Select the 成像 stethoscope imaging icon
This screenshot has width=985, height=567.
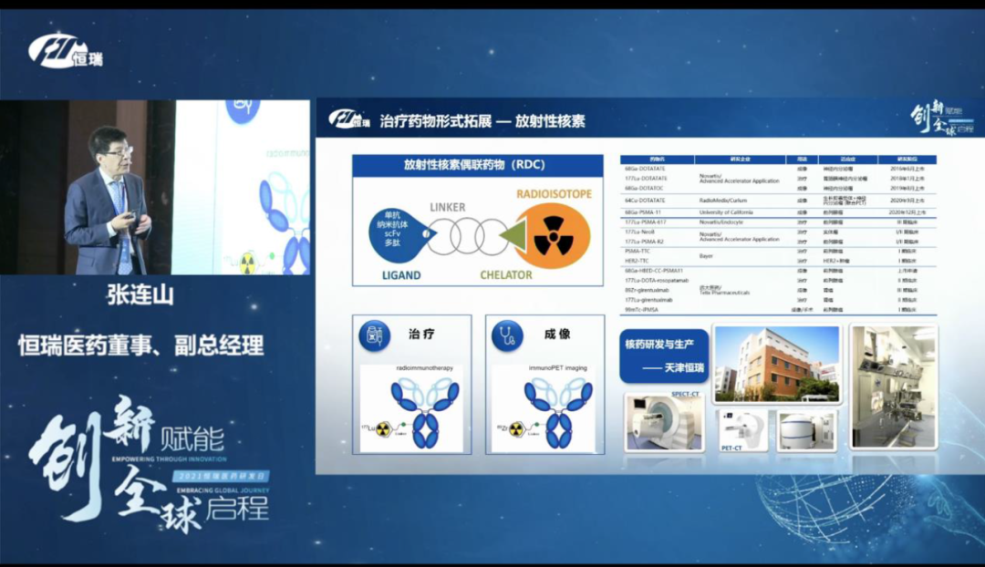[x=508, y=335]
